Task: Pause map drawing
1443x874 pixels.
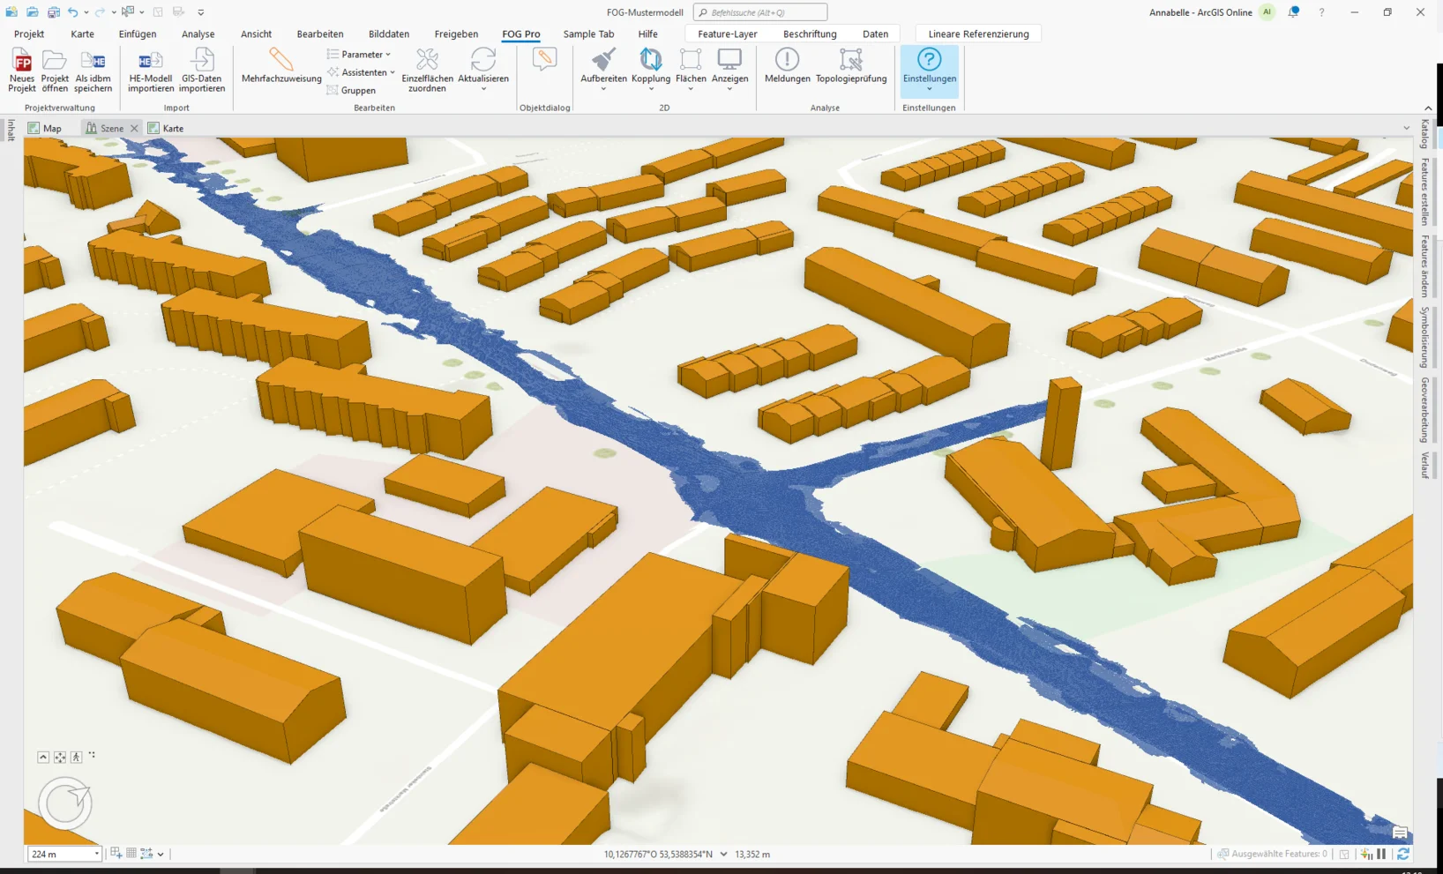Action: click(1382, 854)
